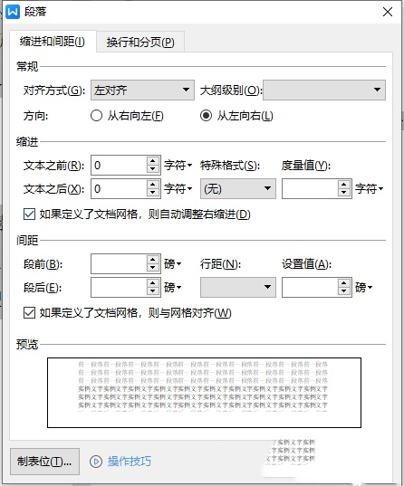404x486 pixels.
Task: Select the 缩进和间距 tab
Action: [x=53, y=42]
